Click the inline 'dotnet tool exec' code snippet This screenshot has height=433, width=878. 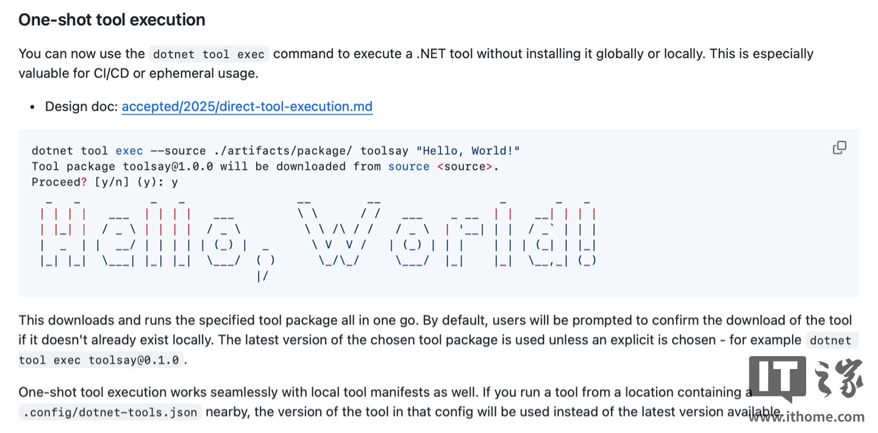click(209, 54)
